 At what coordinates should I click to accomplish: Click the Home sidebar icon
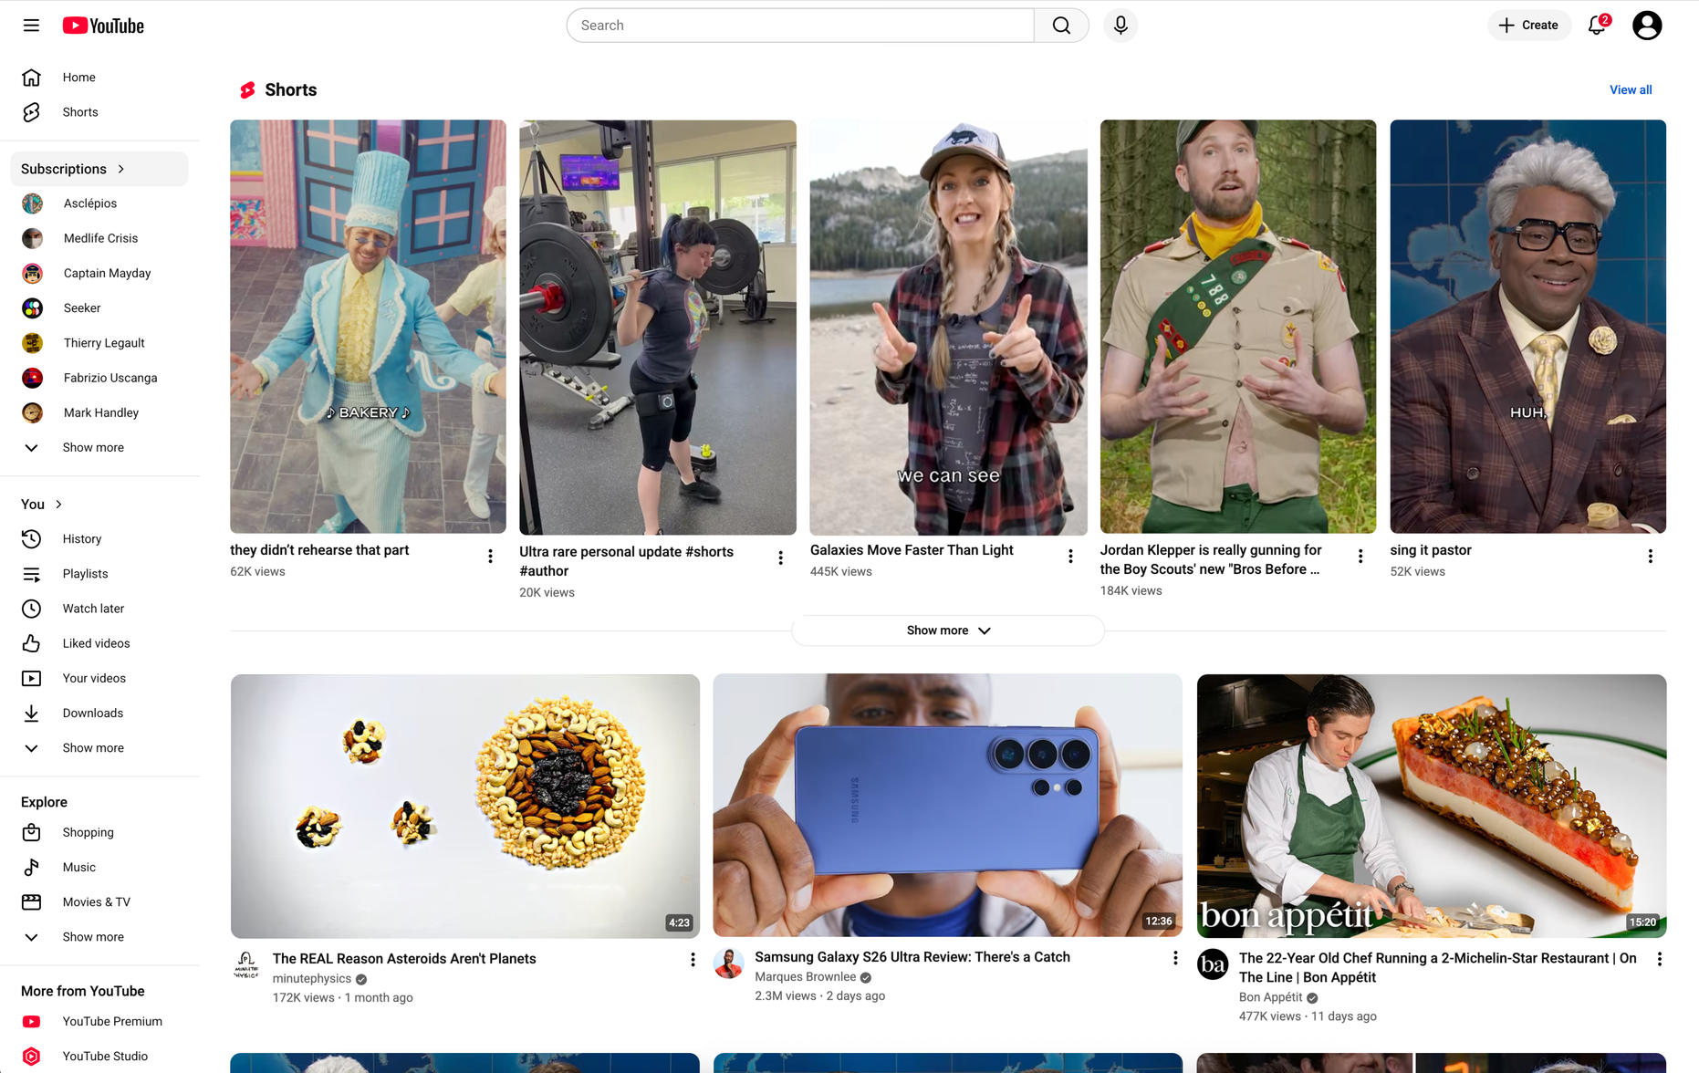tap(31, 78)
